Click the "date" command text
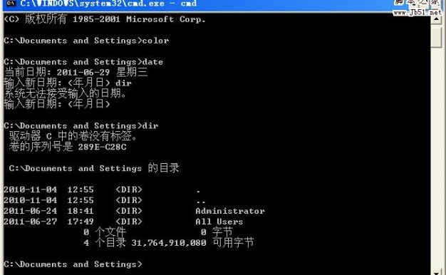446x275 pixels. click(152, 62)
